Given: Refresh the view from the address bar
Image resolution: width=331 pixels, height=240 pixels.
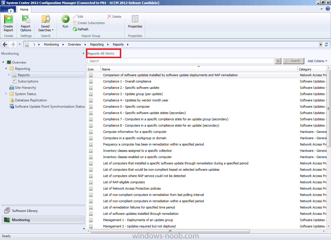Looking at the screenshot, I should 326,44.
